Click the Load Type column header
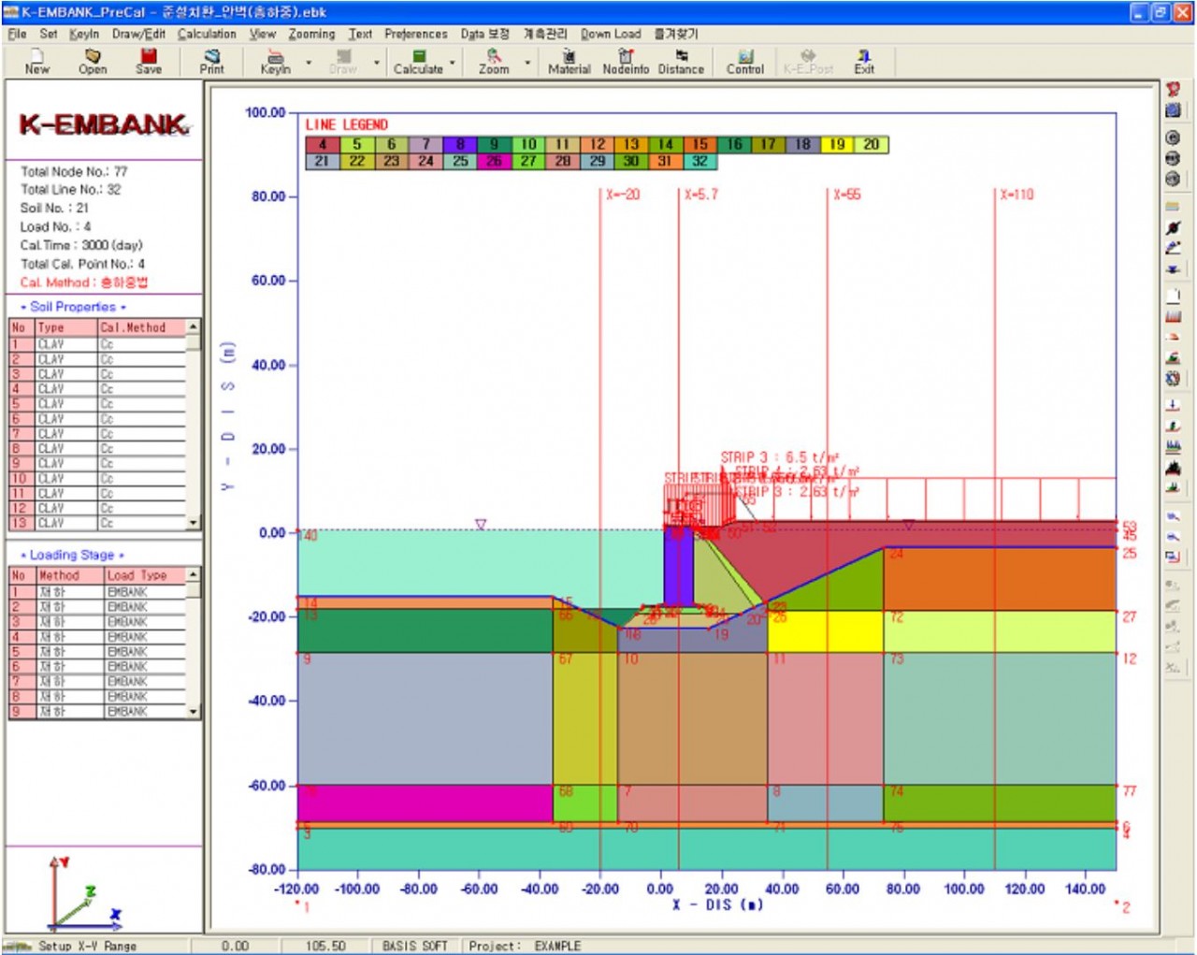The height and width of the screenshot is (955, 1197). 145,575
